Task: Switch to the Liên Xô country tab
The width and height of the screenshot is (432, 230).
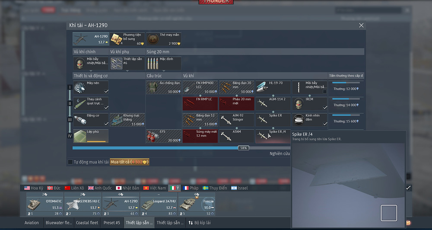Action: [x=74, y=188]
